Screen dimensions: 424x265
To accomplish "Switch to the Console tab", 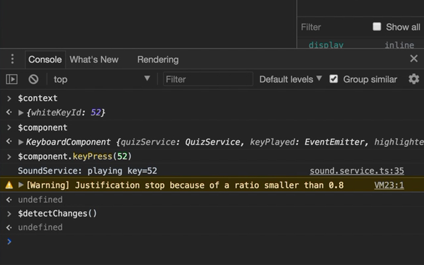I will [x=45, y=60].
